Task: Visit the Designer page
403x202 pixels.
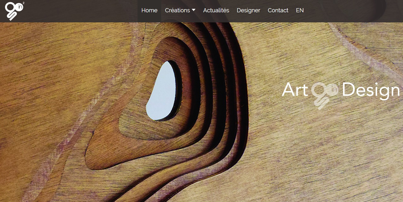Action: (248, 10)
